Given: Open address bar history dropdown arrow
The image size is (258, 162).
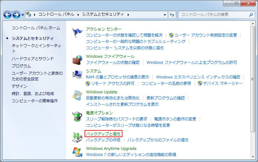Looking at the screenshot, I should (165, 15).
